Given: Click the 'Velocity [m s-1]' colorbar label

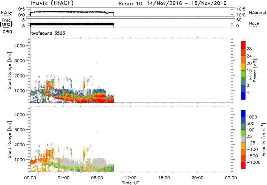Looking at the screenshot, I should click(264, 139).
